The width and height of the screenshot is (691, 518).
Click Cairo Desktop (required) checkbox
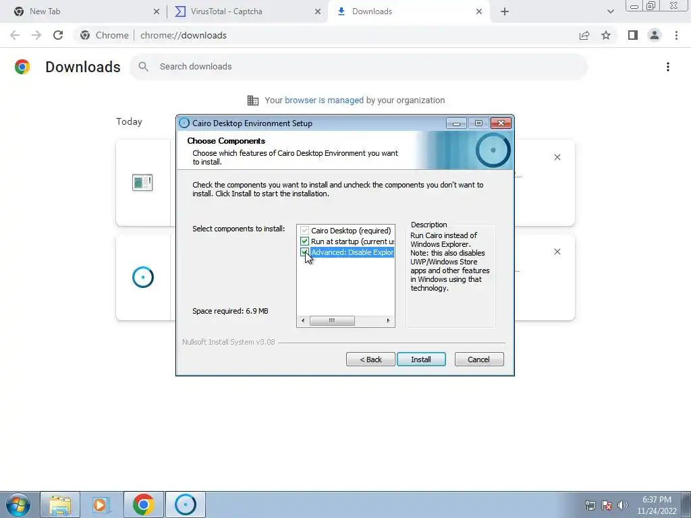[x=304, y=231]
